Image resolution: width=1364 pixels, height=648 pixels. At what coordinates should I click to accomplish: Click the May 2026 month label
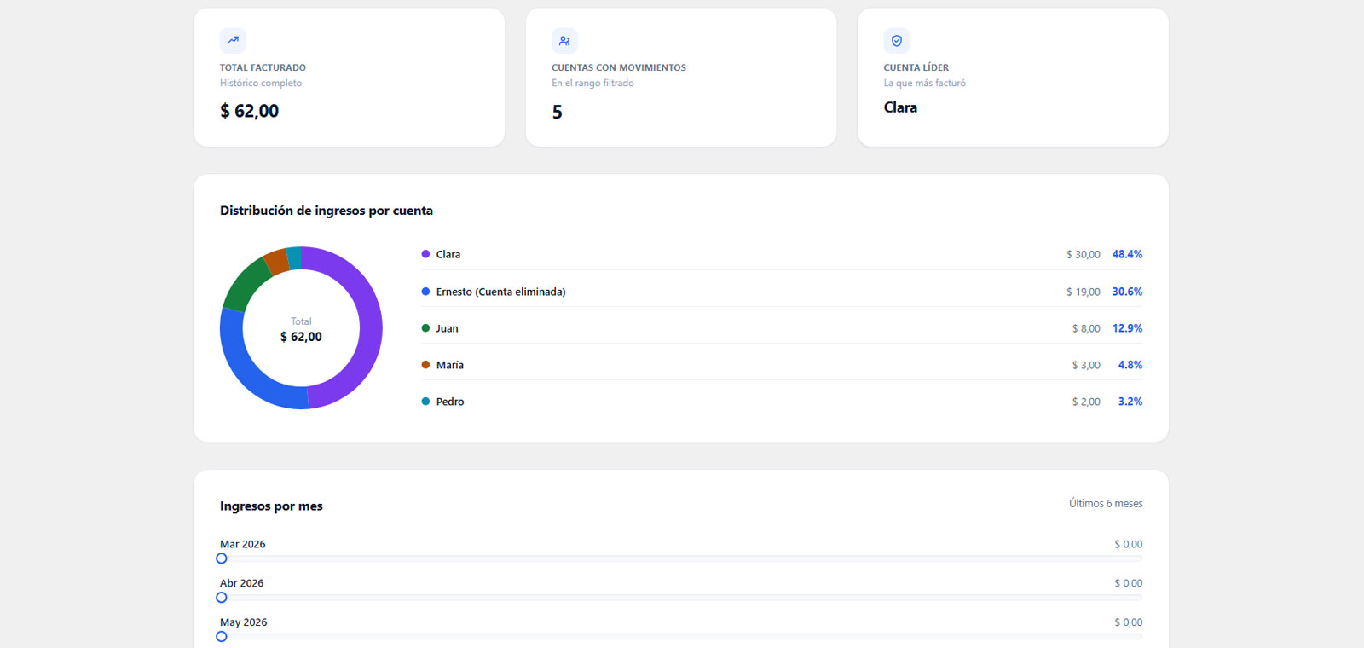(x=244, y=622)
